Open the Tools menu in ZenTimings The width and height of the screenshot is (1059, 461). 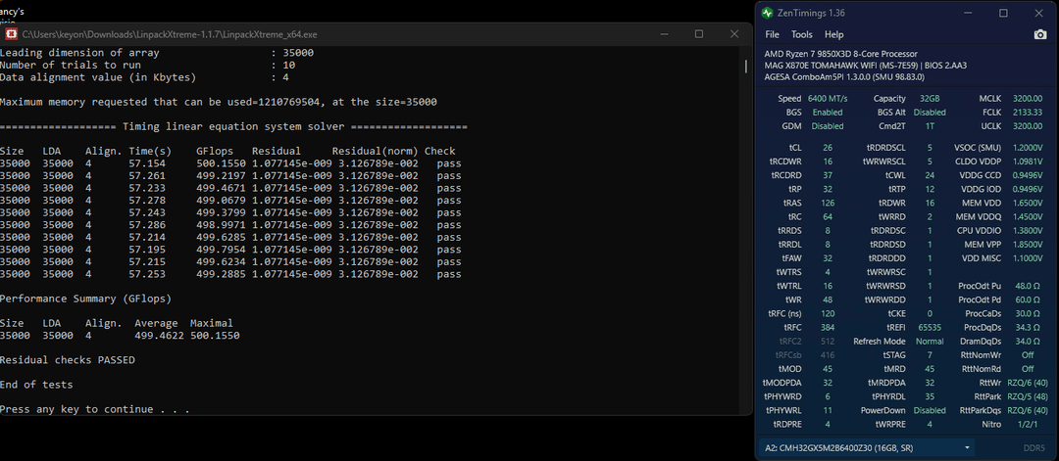pyautogui.click(x=800, y=34)
